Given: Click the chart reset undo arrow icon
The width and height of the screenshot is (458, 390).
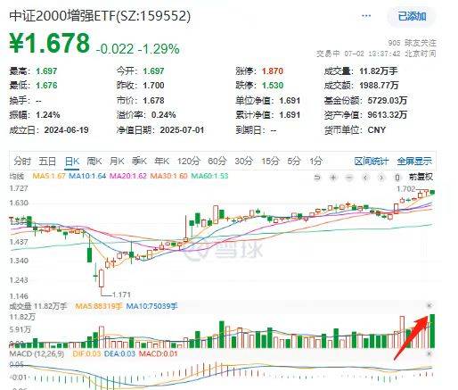Looking at the screenshot, I should pos(317,178).
